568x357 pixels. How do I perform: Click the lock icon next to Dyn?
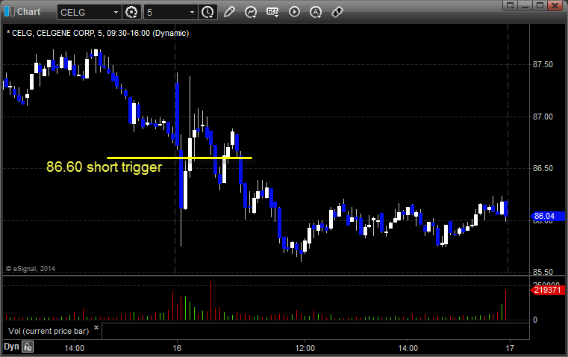tap(28, 347)
